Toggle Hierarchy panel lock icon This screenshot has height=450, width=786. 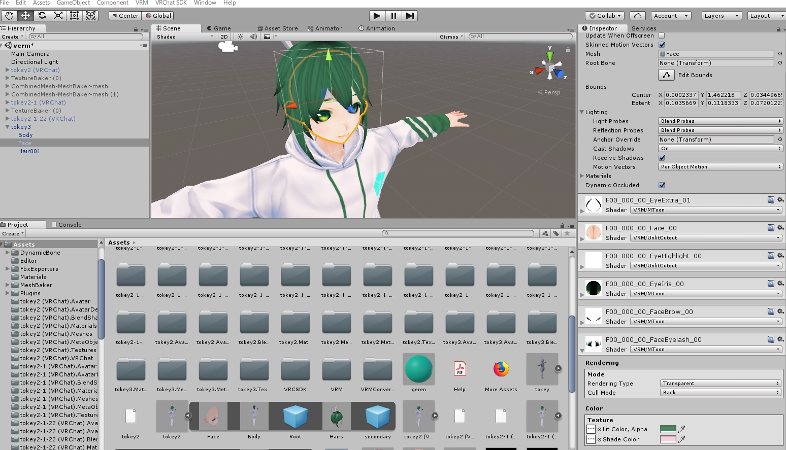136,29
